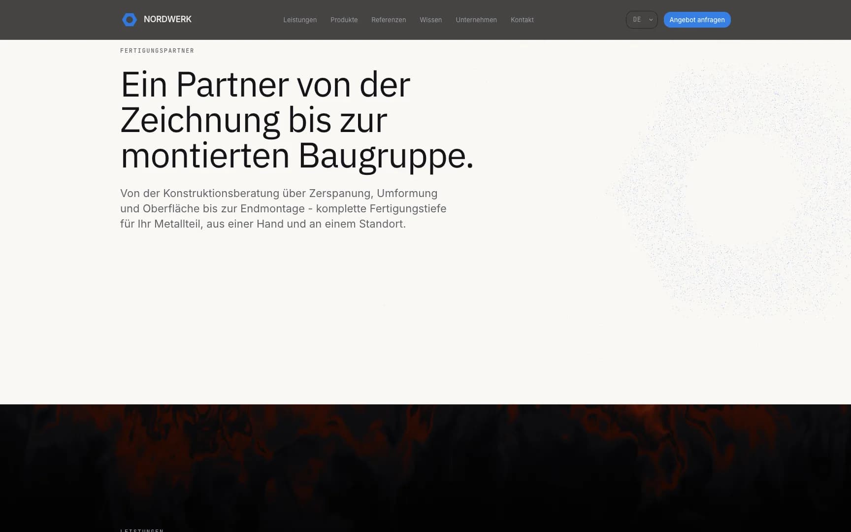Select the Wissen nav item

(431, 20)
